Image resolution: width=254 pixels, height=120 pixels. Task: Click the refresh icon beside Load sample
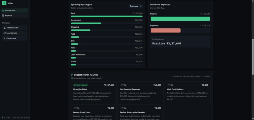tap(4, 33)
